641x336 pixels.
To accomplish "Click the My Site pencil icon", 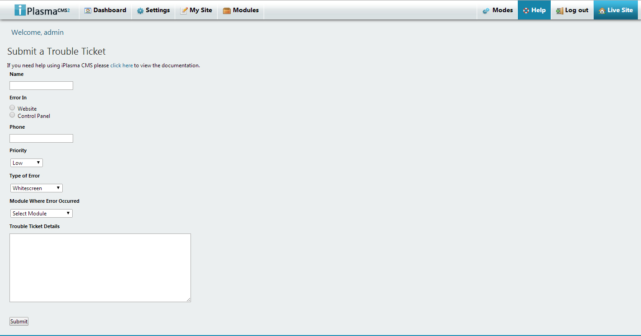I will tap(184, 10).
